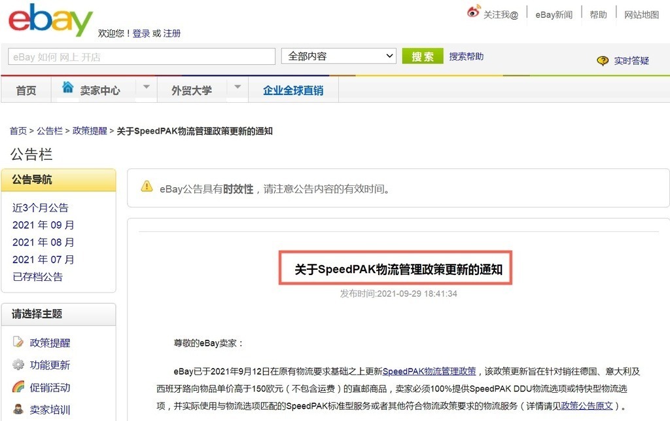This screenshot has height=421, width=670.
Task: Click the 登录 login link
Action: pyautogui.click(x=141, y=33)
